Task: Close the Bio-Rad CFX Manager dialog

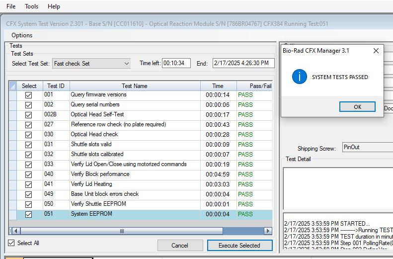Action: [376, 51]
